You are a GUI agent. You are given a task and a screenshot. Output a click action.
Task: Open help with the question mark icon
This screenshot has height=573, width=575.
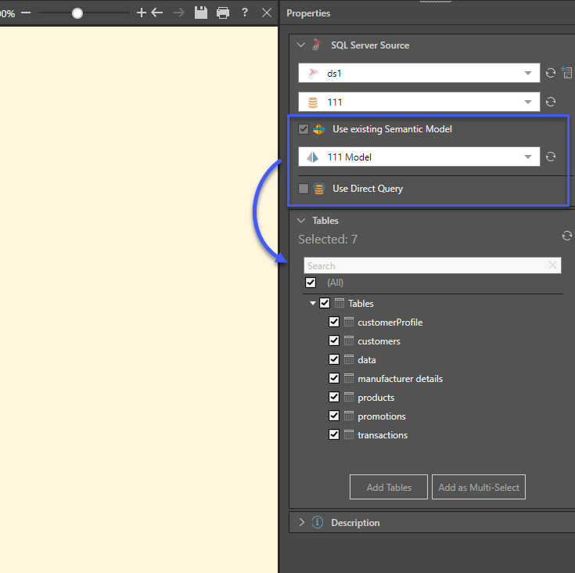[x=245, y=13]
